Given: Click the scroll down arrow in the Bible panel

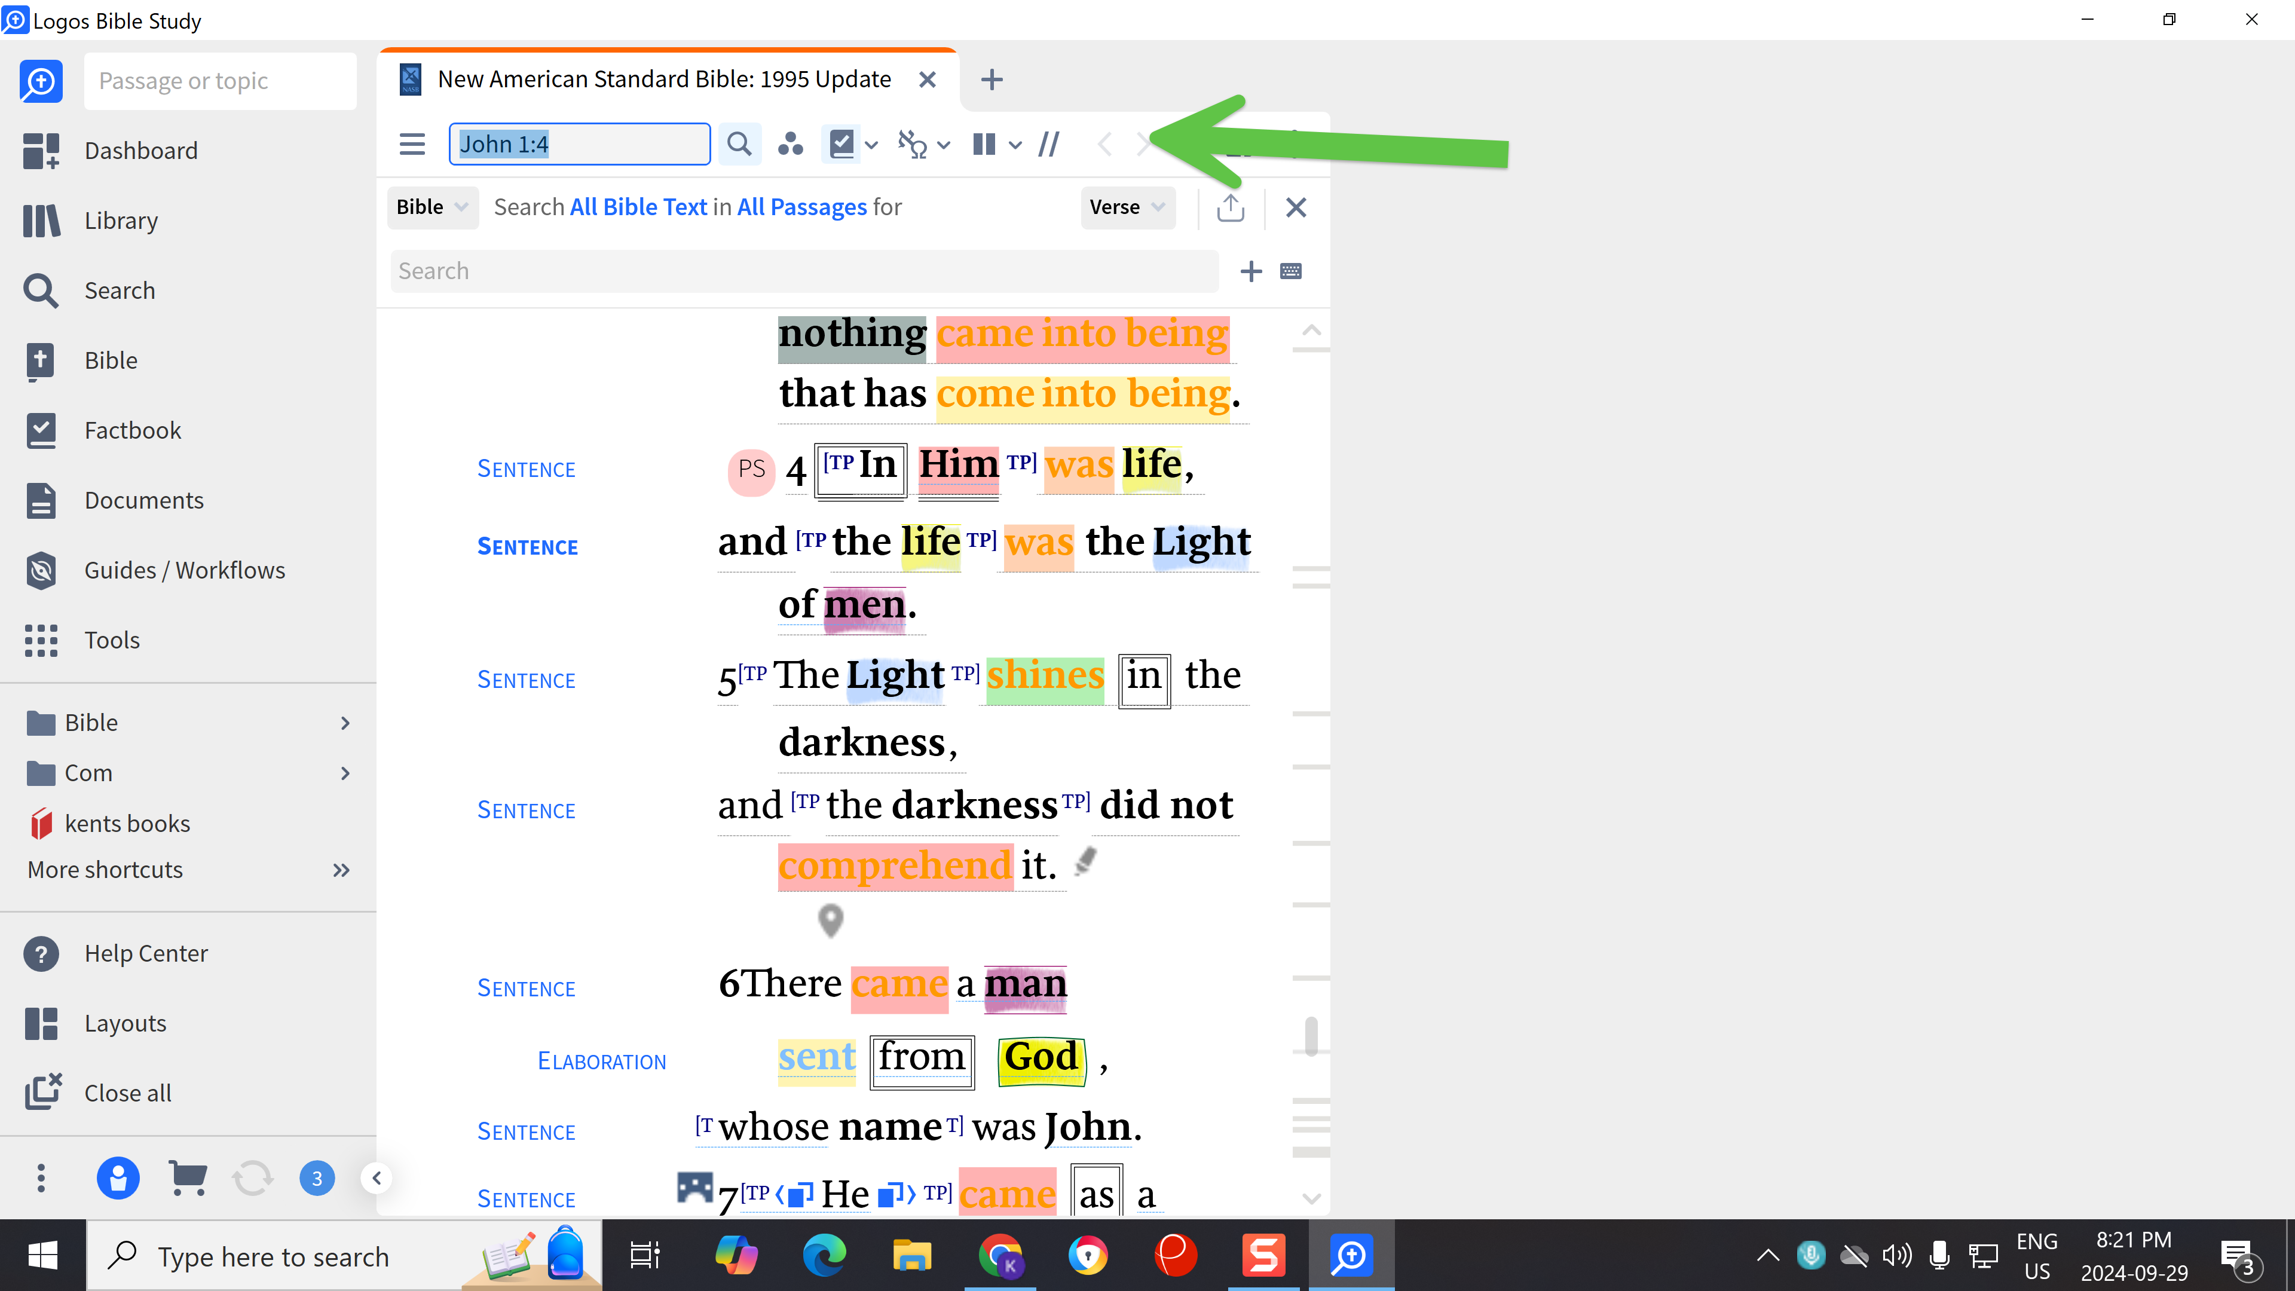Looking at the screenshot, I should [1311, 1198].
